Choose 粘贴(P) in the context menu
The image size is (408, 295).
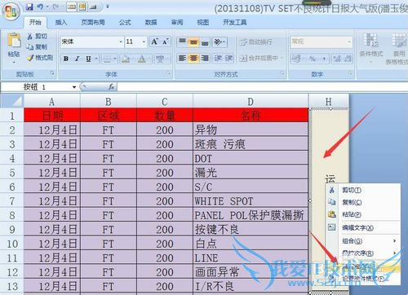[363, 214]
